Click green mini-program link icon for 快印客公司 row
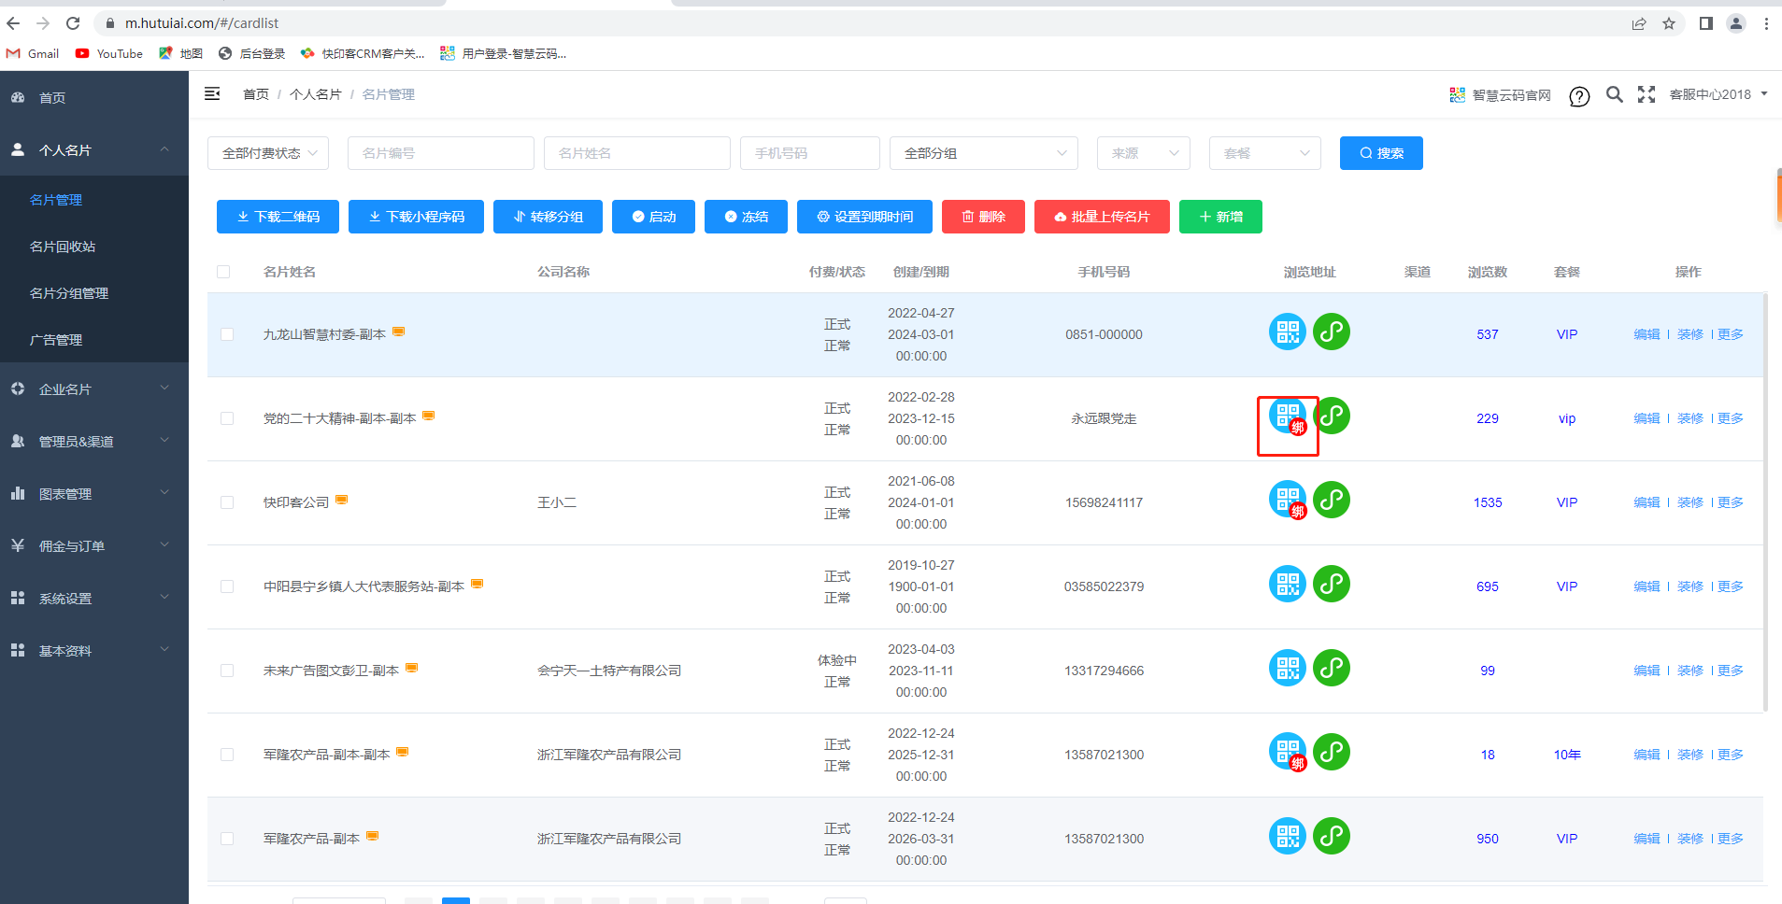 [x=1331, y=500]
